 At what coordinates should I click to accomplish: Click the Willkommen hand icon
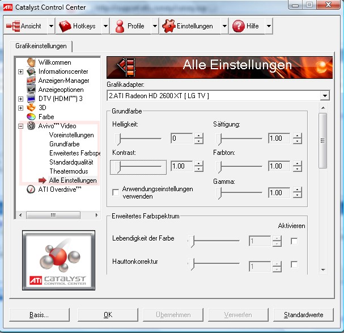[x=31, y=62]
